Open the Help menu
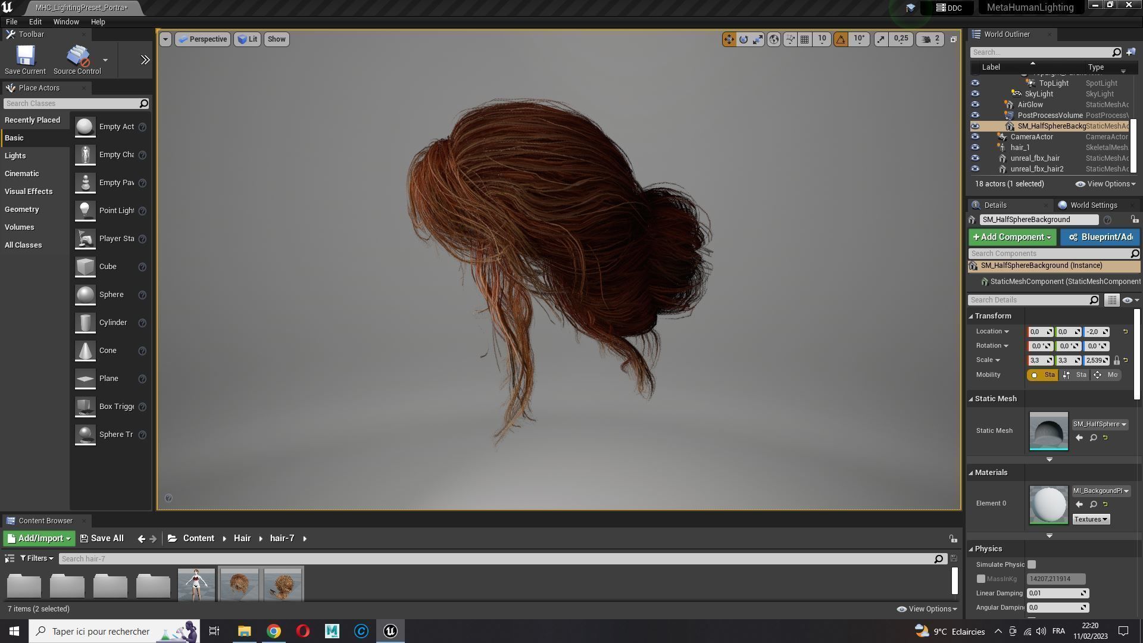The image size is (1143, 643). click(98, 22)
